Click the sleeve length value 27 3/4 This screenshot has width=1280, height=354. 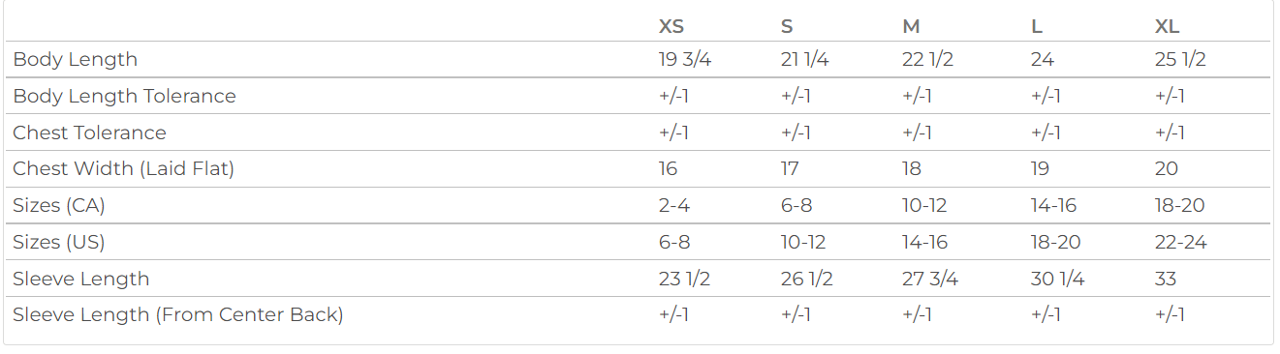(x=929, y=280)
